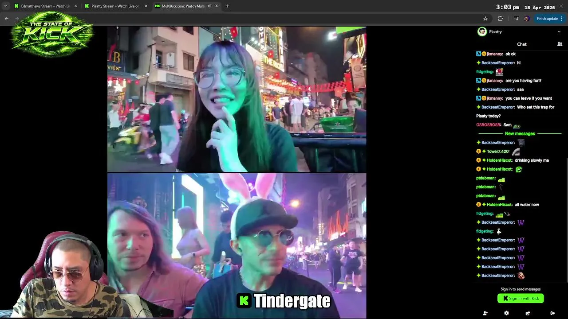Mute the MultiKick tab audio icon
The height and width of the screenshot is (319, 568).
pos(209,6)
